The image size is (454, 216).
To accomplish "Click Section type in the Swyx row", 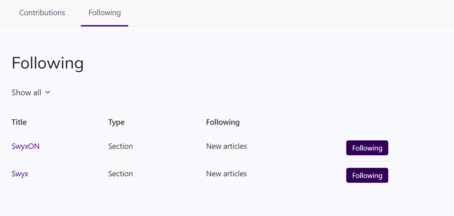I will pyautogui.click(x=120, y=174).
